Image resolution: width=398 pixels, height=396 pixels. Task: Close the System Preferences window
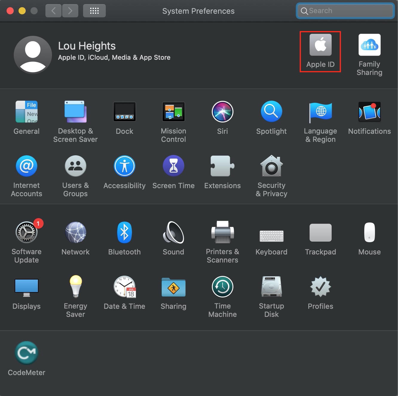[x=10, y=11]
